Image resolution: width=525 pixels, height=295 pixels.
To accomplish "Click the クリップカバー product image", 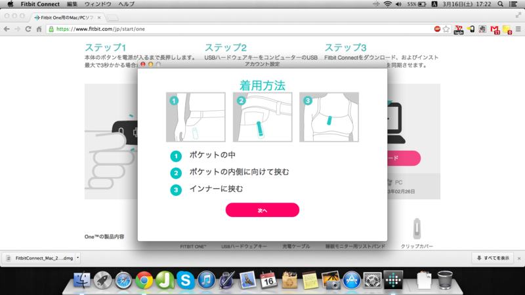I will tap(417, 229).
